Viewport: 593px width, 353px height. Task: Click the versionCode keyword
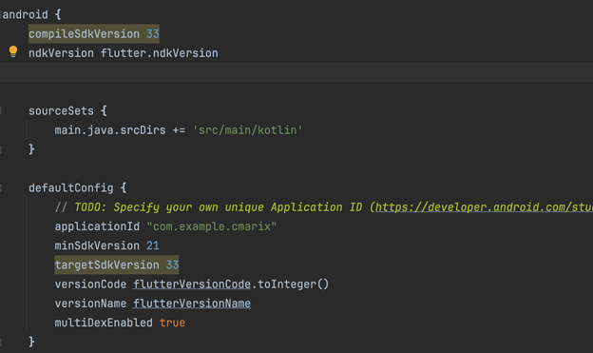tap(90, 284)
